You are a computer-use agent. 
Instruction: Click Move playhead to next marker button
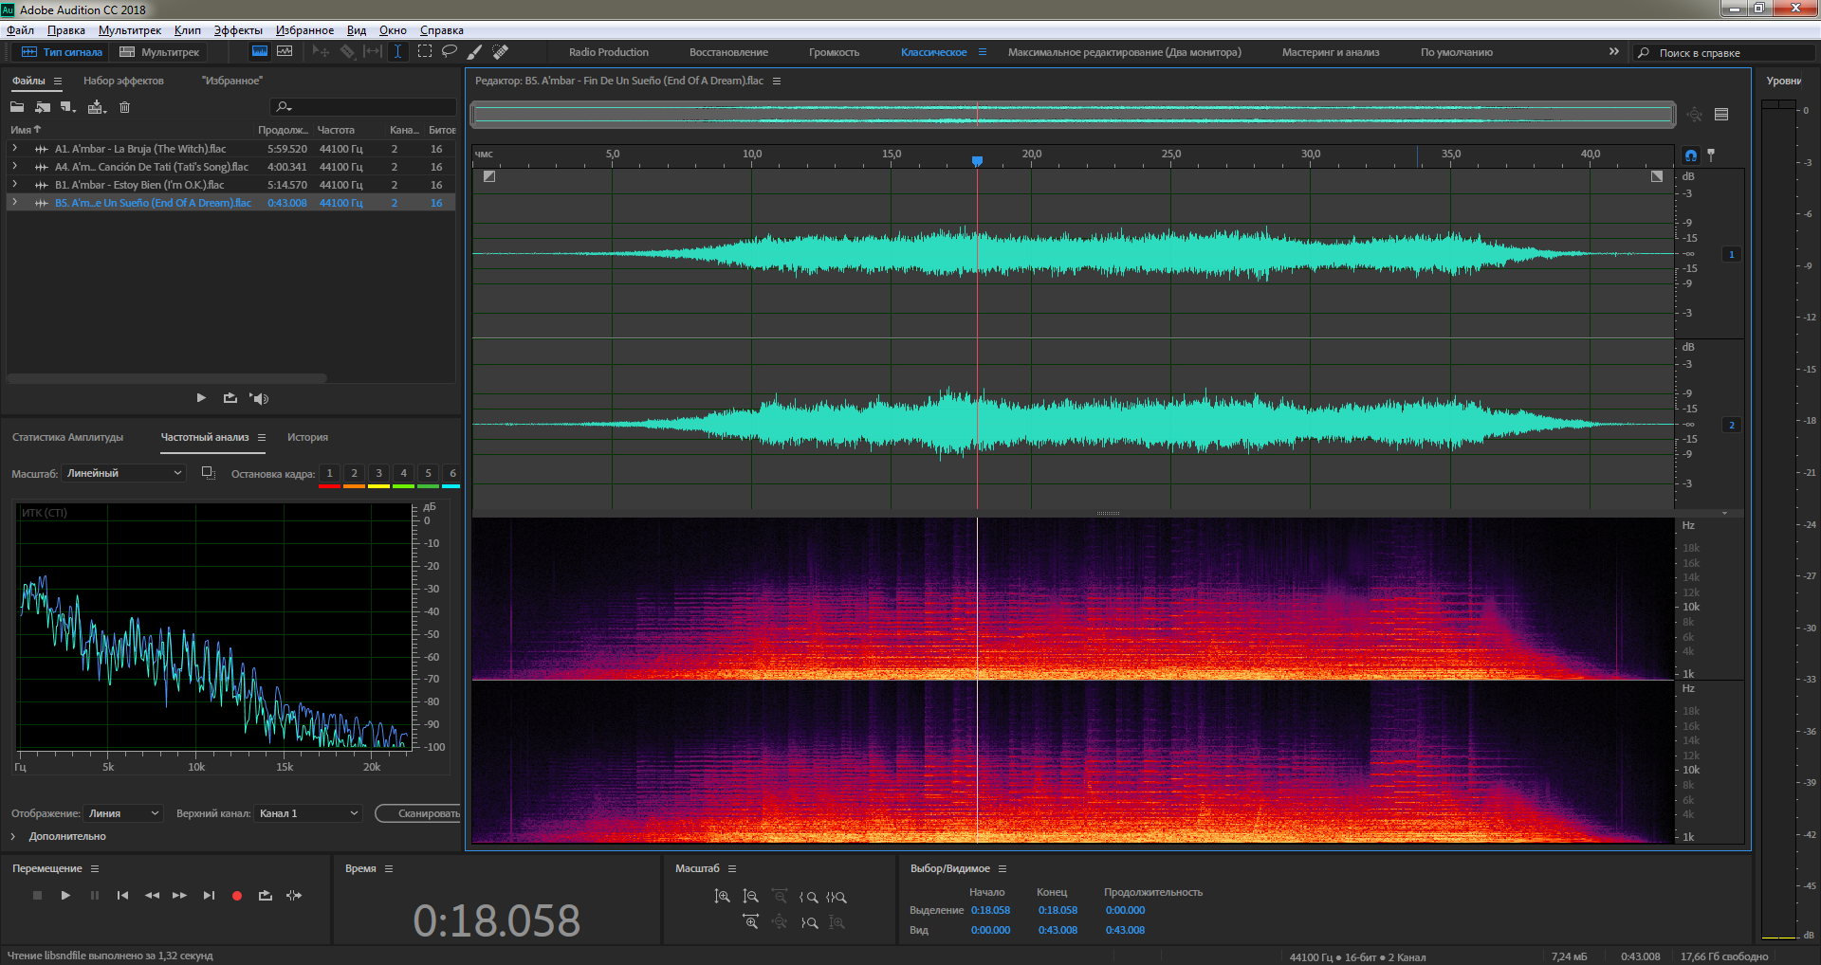(x=209, y=895)
